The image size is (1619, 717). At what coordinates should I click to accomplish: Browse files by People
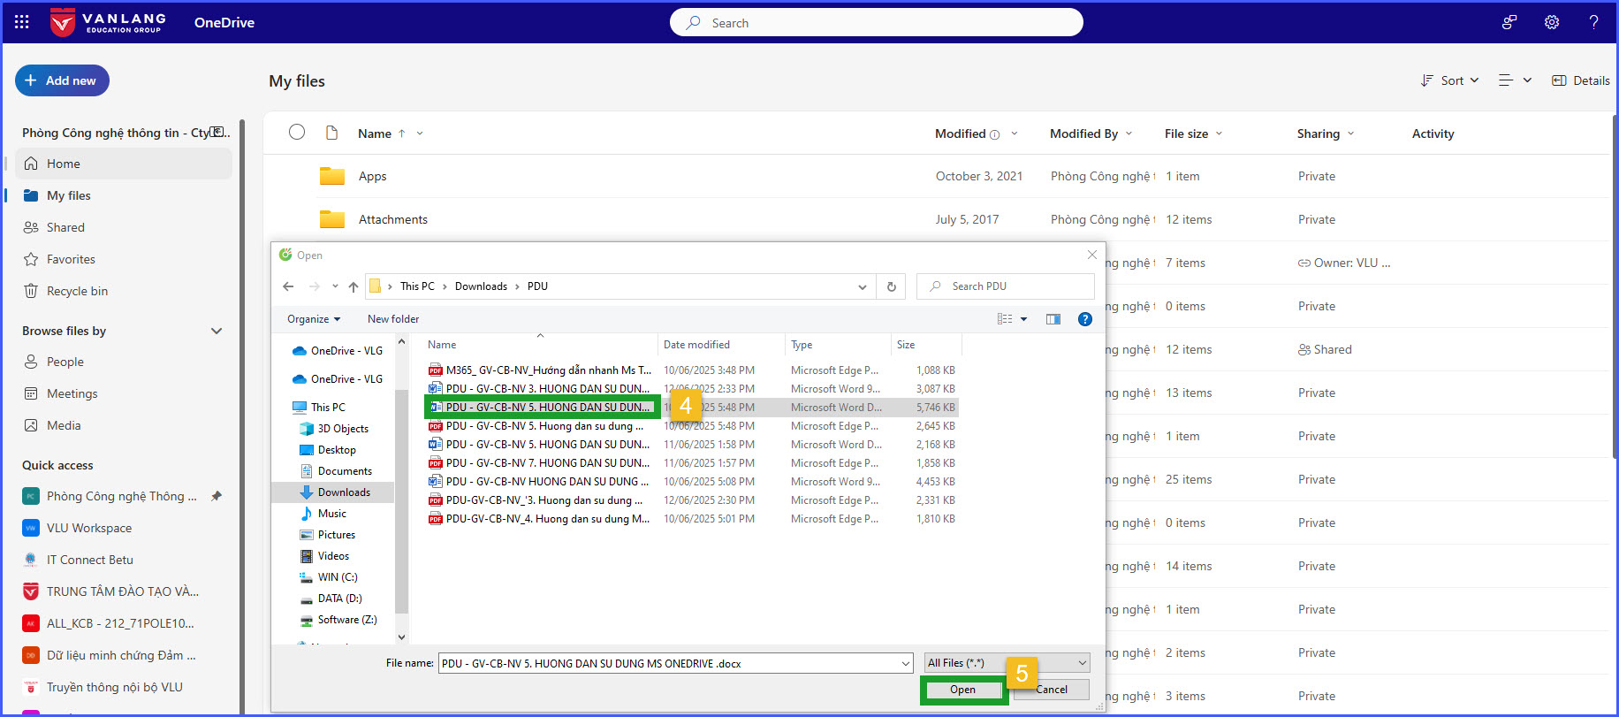point(124,362)
